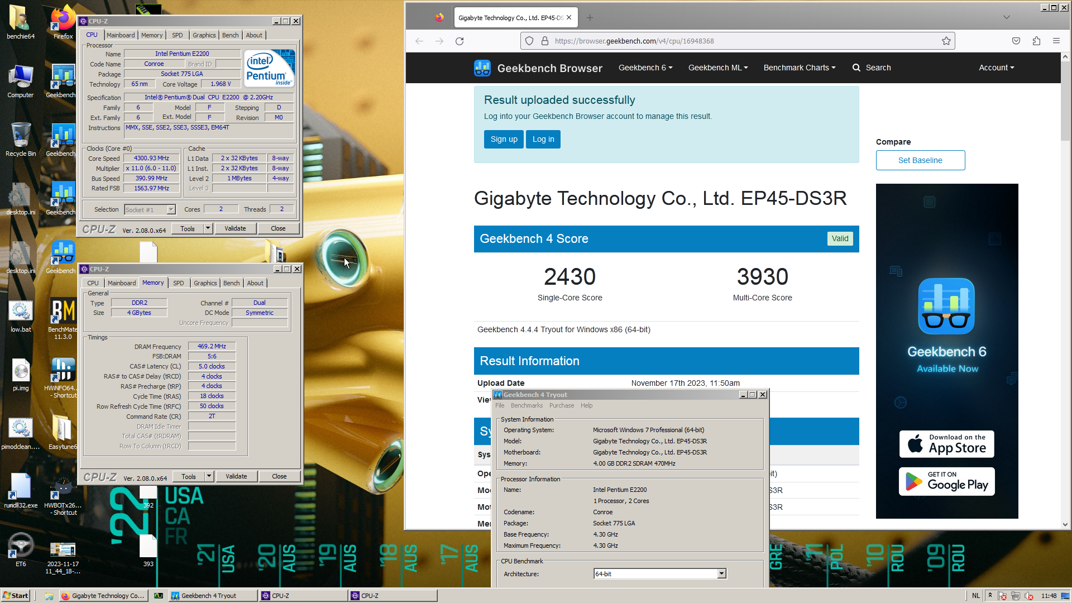Image resolution: width=1072 pixels, height=603 pixels.
Task: Open the pi.img desktop file
Action: 20,374
